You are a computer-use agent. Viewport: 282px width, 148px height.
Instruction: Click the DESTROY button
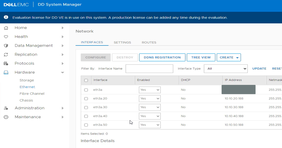(x=125, y=58)
